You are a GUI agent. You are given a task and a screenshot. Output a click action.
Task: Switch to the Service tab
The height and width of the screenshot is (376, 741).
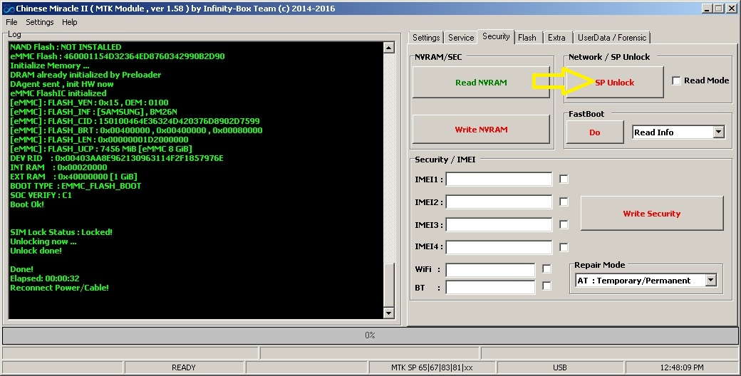click(x=461, y=38)
